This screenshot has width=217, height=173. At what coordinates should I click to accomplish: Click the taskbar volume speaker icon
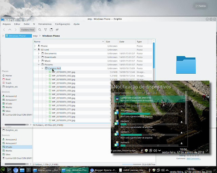tap(163, 170)
